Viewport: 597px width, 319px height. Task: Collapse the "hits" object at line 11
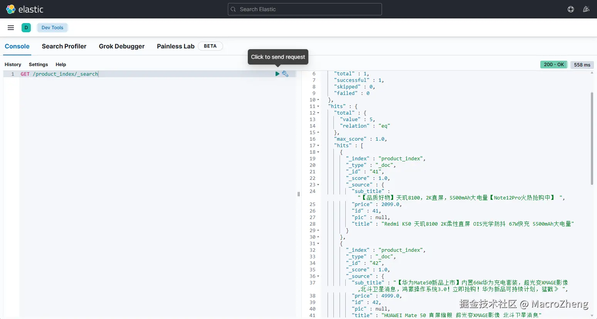(x=318, y=106)
